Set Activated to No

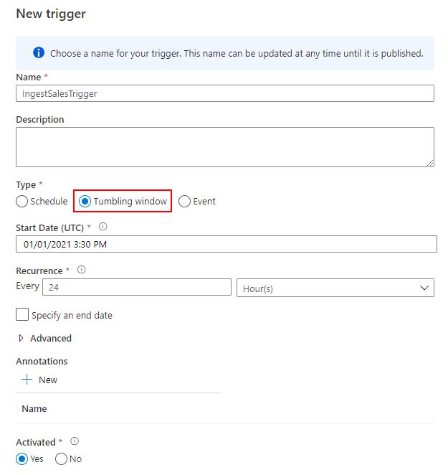click(x=61, y=459)
